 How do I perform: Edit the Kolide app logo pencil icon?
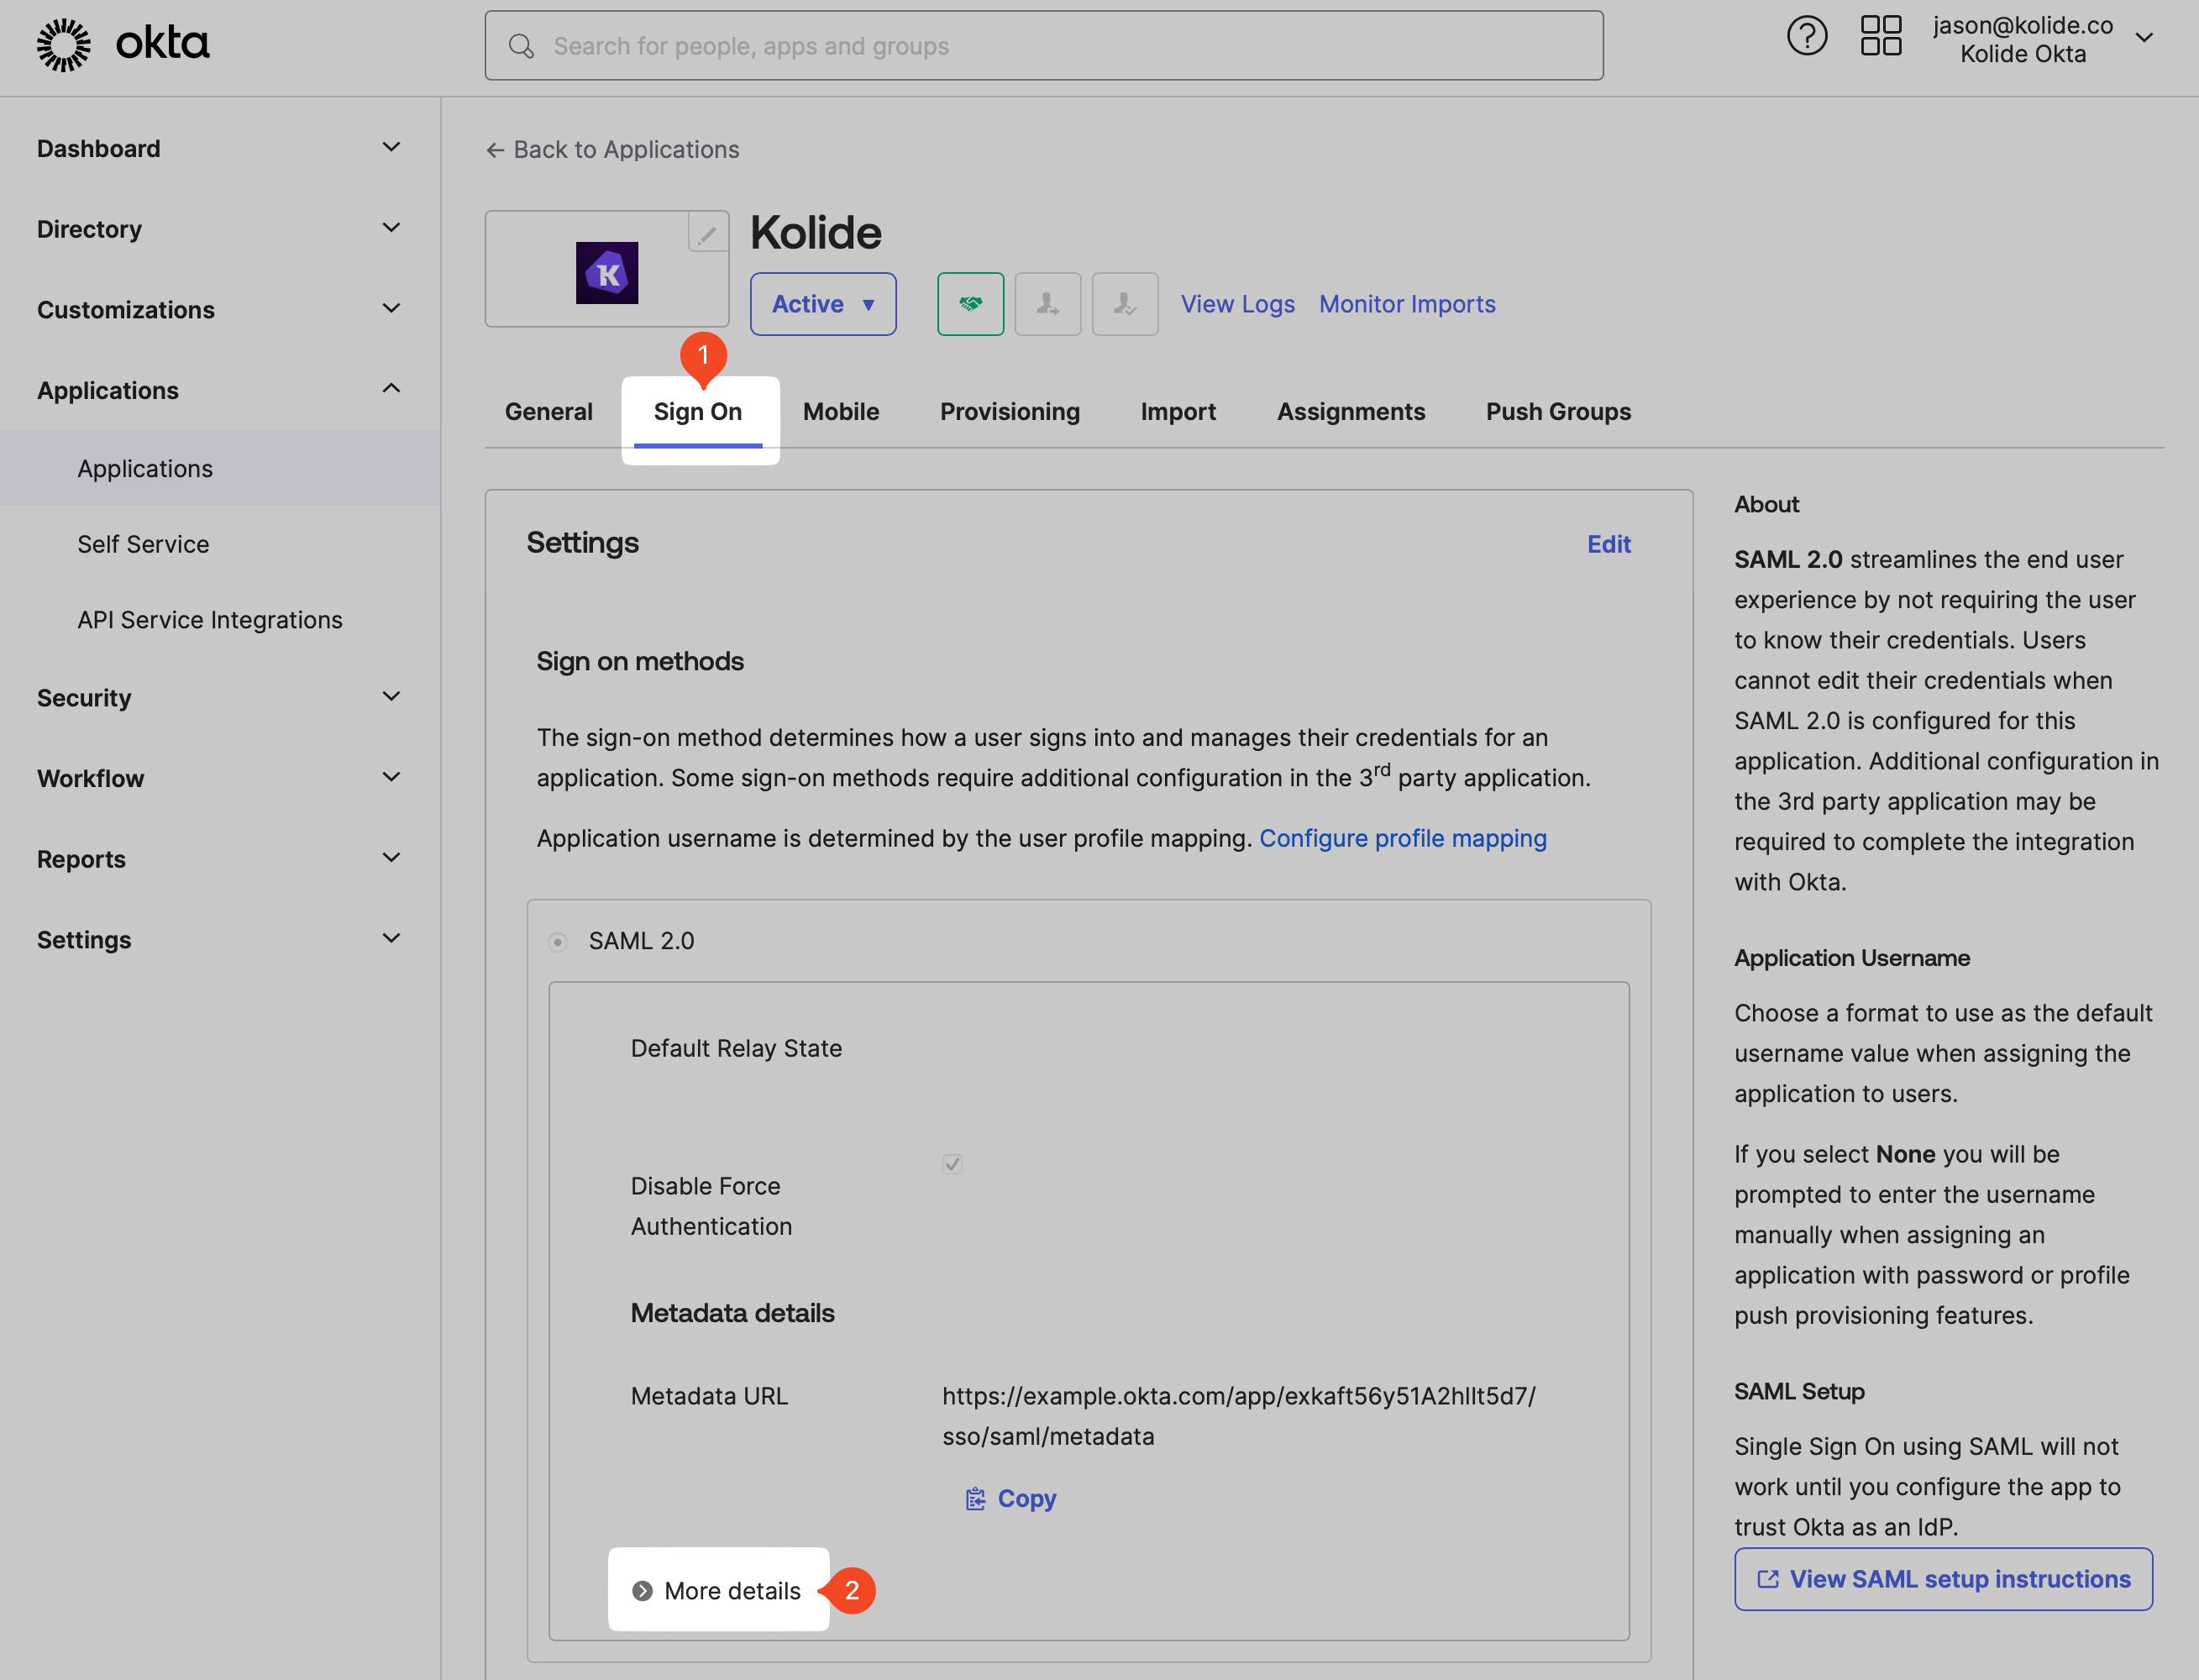[x=707, y=235]
